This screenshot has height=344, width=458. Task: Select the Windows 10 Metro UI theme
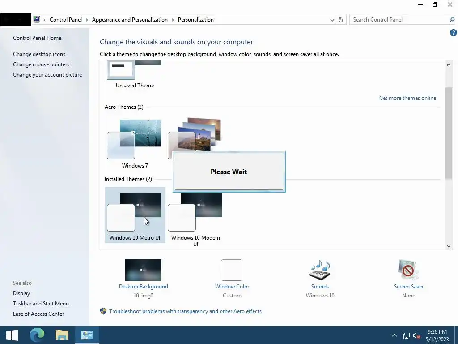pyautogui.click(x=135, y=215)
